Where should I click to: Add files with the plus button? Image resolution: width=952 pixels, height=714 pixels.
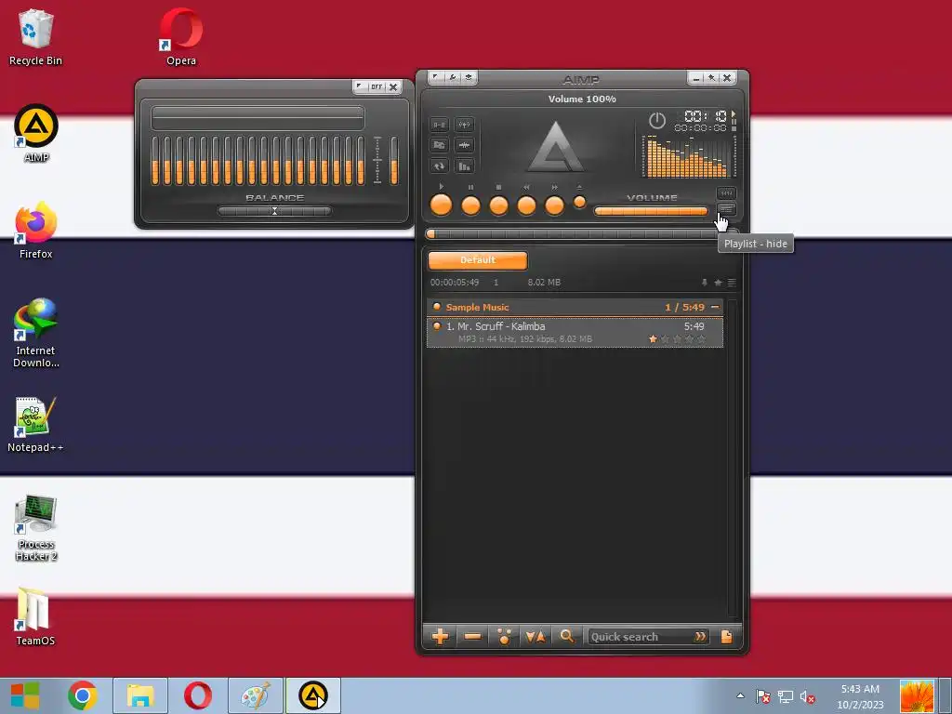[x=440, y=636]
